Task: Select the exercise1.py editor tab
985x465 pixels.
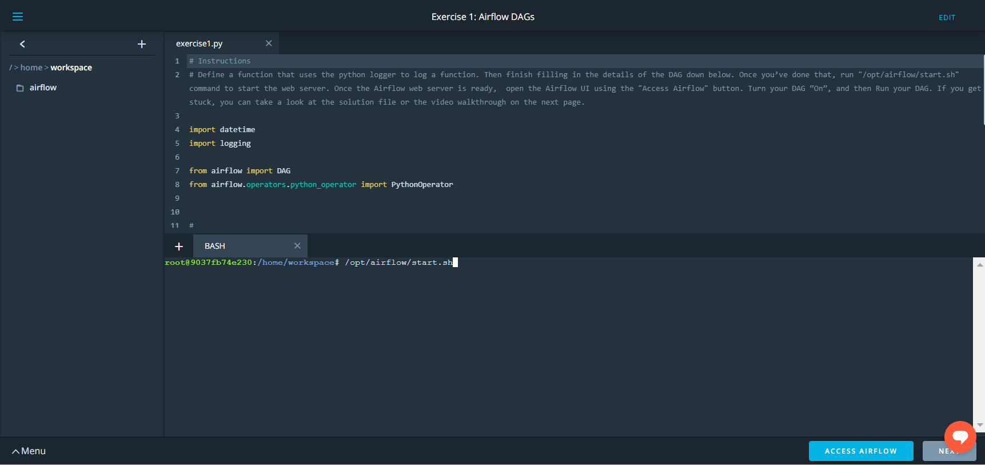Action: pos(200,43)
